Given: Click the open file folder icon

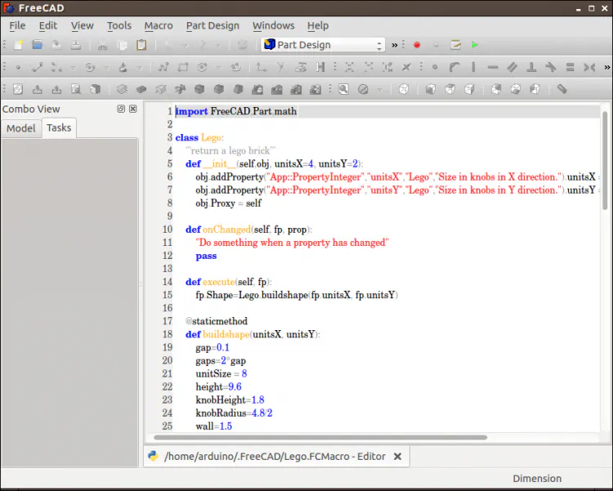Looking at the screenshot, I should click(37, 45).
